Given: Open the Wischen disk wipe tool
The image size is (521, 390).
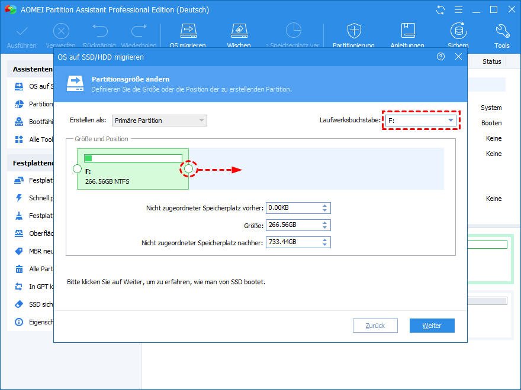Looking at the screenshot, I should [239, 31].
